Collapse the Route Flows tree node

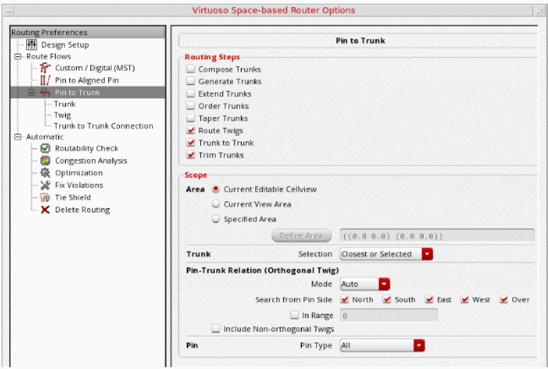click(17, 56)
